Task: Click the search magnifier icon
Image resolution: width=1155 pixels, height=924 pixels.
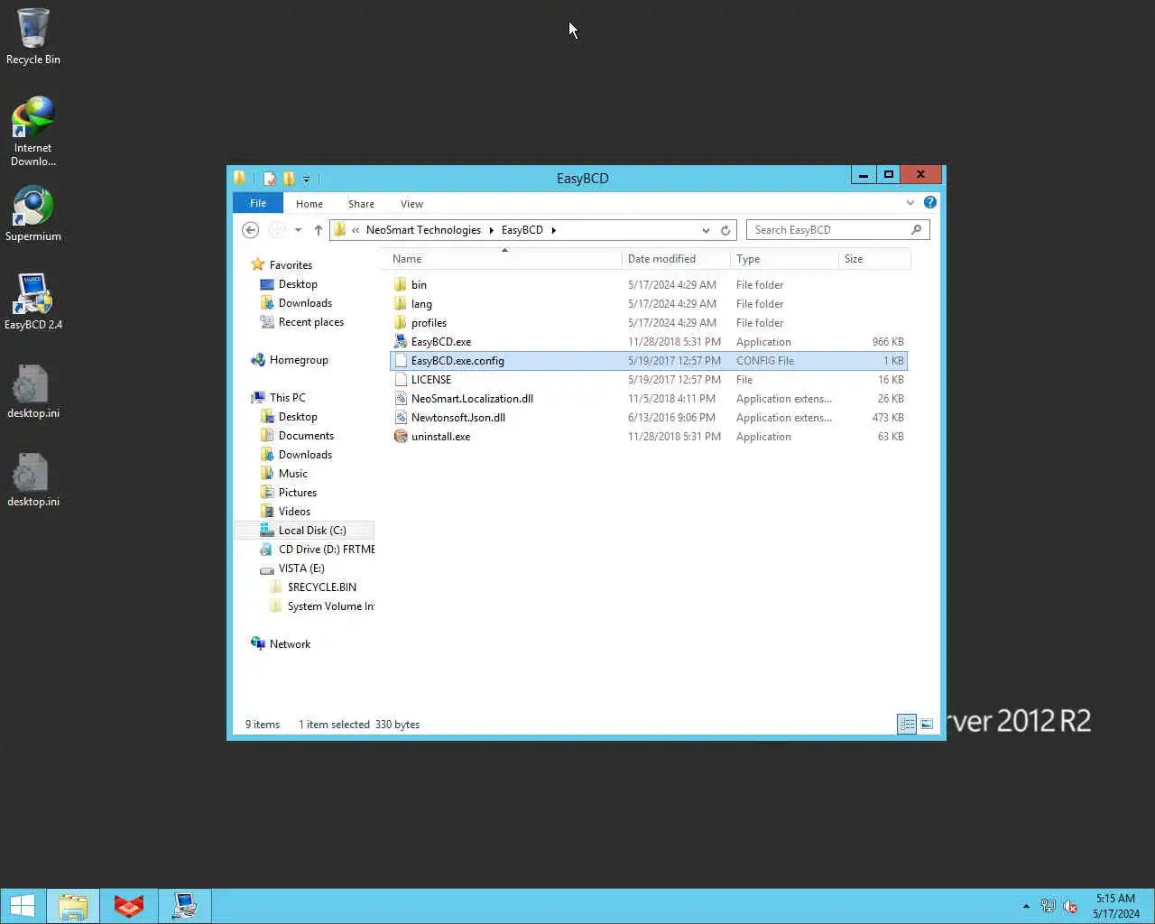Action: pyautogui.click(x=917, y=230)
